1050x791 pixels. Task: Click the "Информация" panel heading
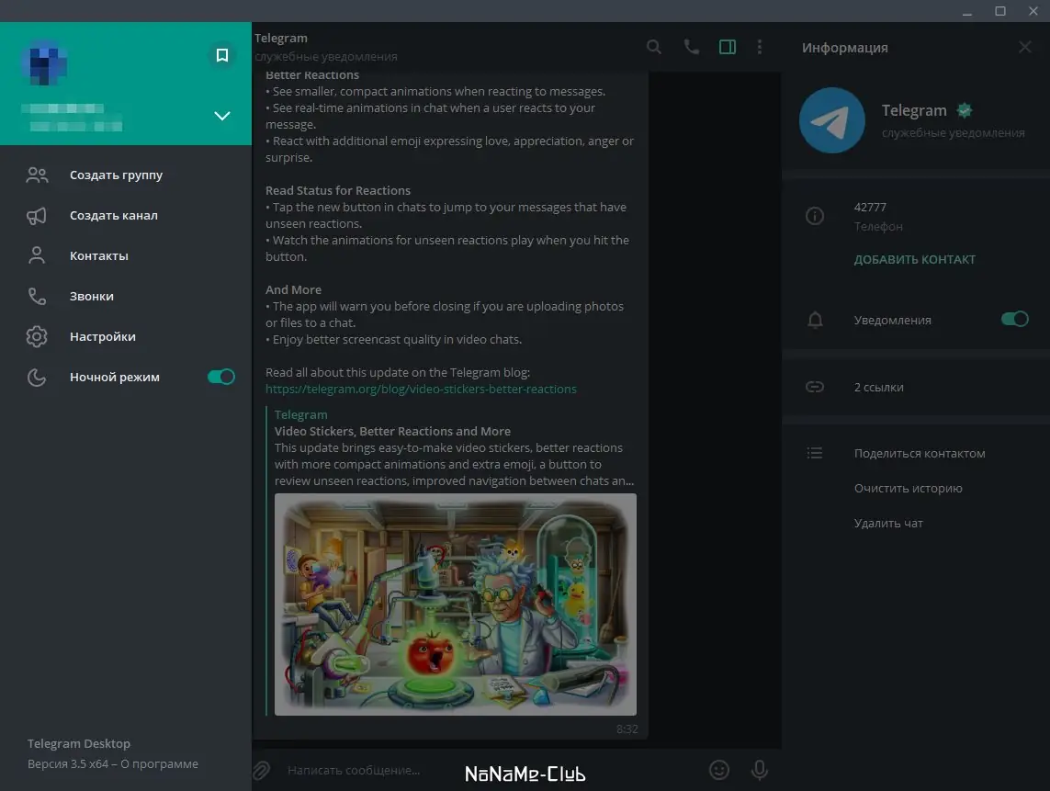click(844, 48)
